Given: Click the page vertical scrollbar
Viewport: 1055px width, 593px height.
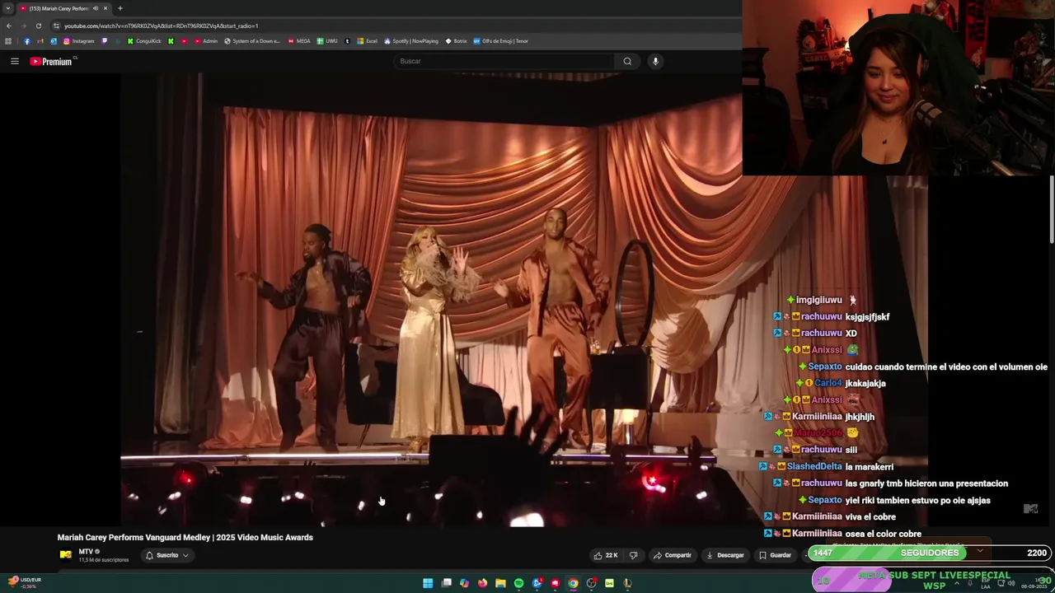Looking at the screenshot, I should click(x=1052, y=210).
